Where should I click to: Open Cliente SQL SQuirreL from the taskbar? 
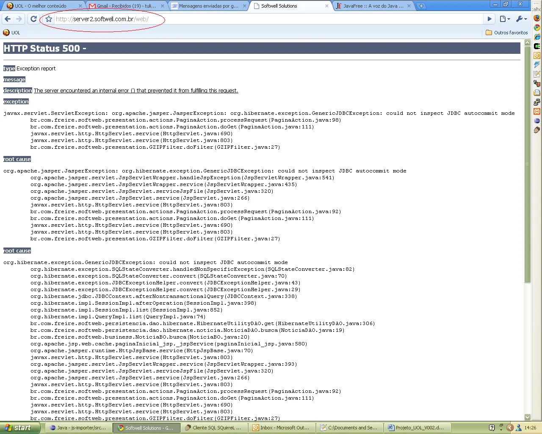tap(213, 428)
